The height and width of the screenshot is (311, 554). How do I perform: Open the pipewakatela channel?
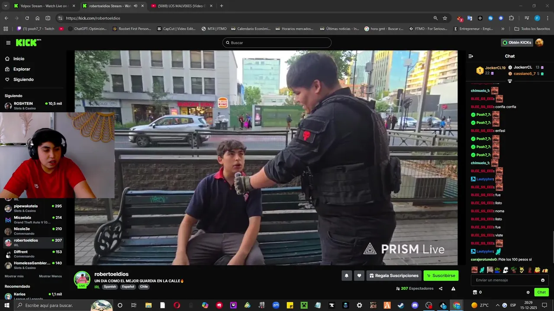[x=33, y=208]
